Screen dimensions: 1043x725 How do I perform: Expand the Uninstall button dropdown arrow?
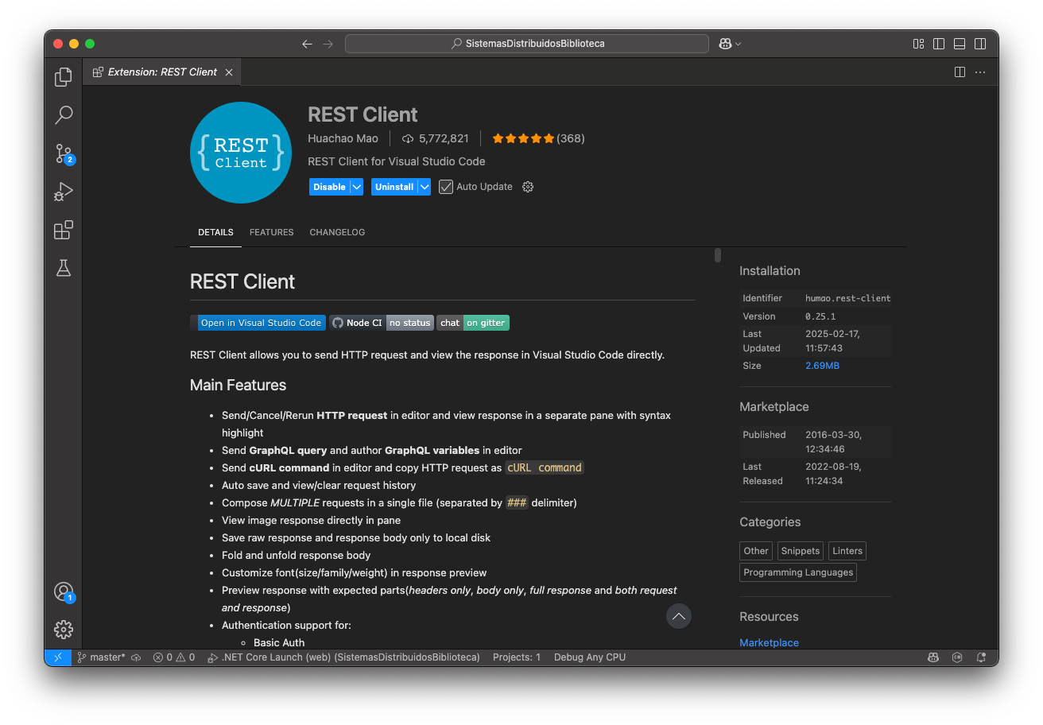[x=425, y=187]
